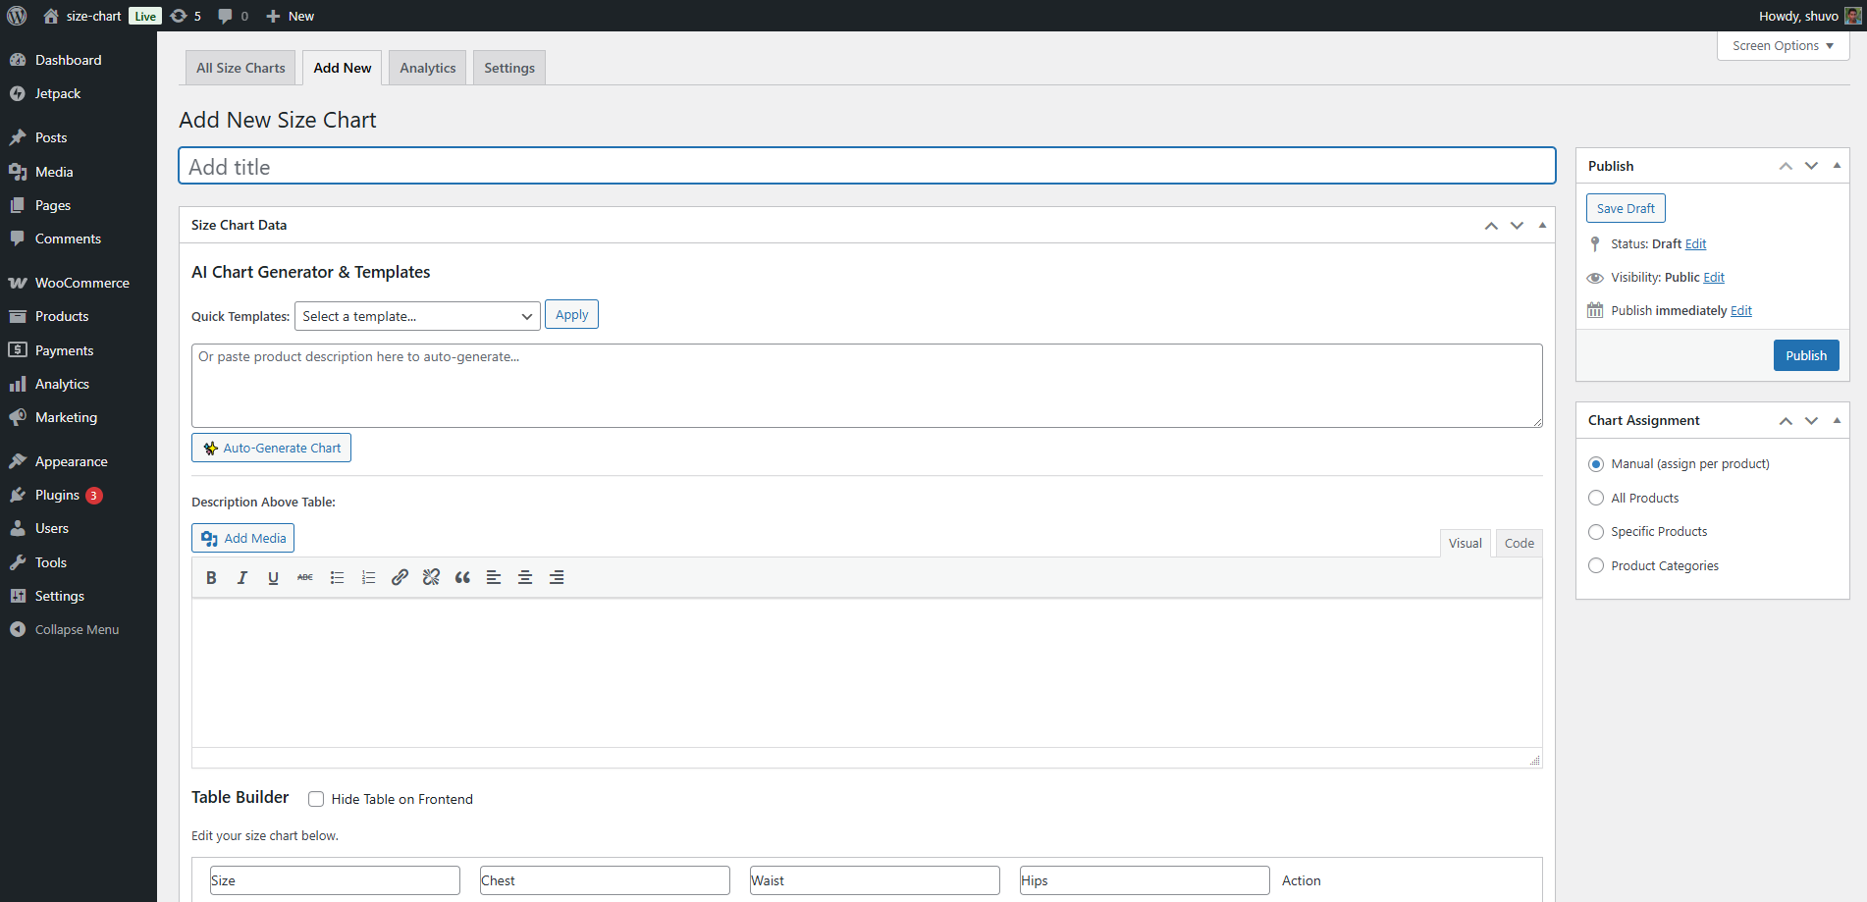The image size is (1867, 902).
Task: Align text right in the editor
Action: [557, 577]
